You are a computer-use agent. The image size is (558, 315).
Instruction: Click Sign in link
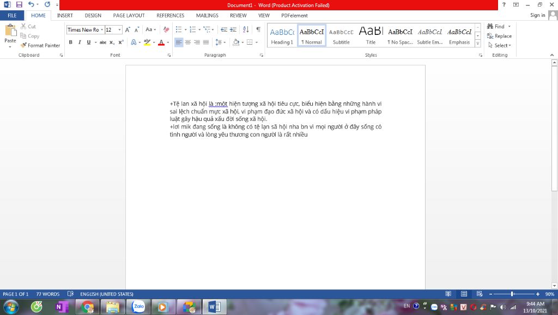pyautogui.click(x=537, y=15)
